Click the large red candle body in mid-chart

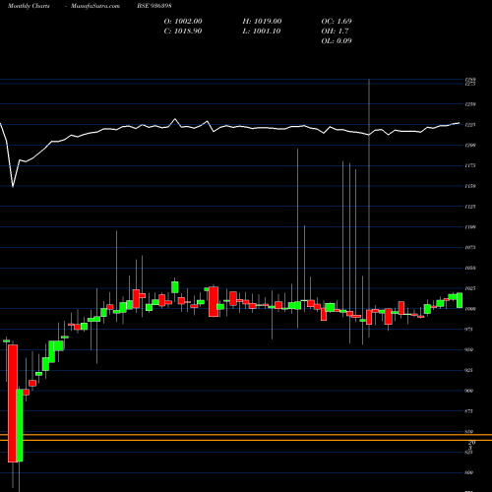(x=214, y=302)
